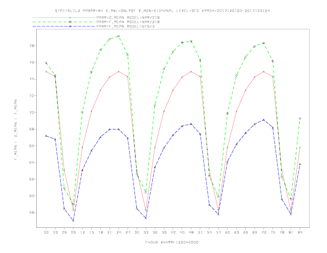
Task: Click x-axis tick label 27
Action: [128, 232]
